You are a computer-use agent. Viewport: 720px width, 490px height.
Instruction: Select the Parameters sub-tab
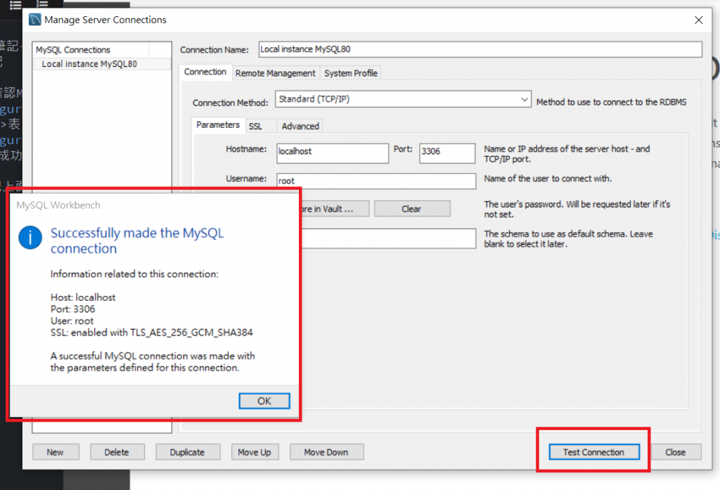click(x=218, y=125)
